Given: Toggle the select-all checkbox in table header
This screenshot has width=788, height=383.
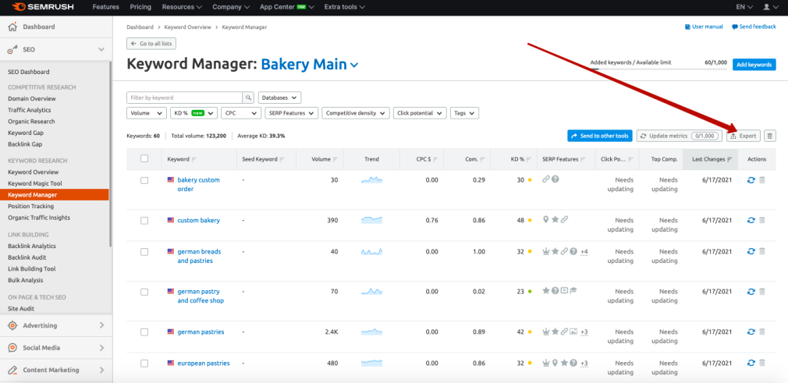Looking at the screenshot, I should (x=144, y=159).
